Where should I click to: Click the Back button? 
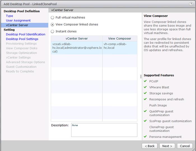coord(150,146)
